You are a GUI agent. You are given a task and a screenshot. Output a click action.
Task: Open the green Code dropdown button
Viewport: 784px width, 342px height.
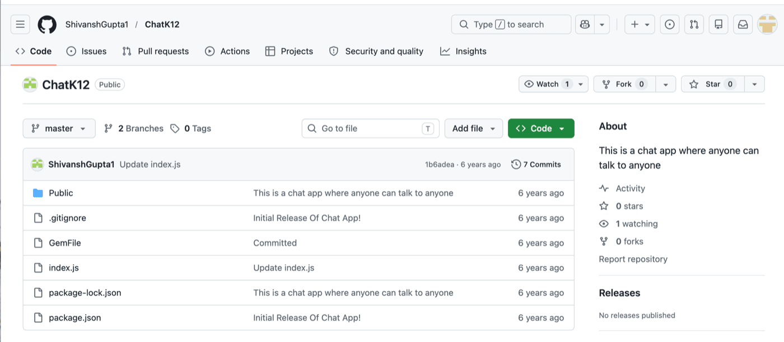tap(541, 129)
